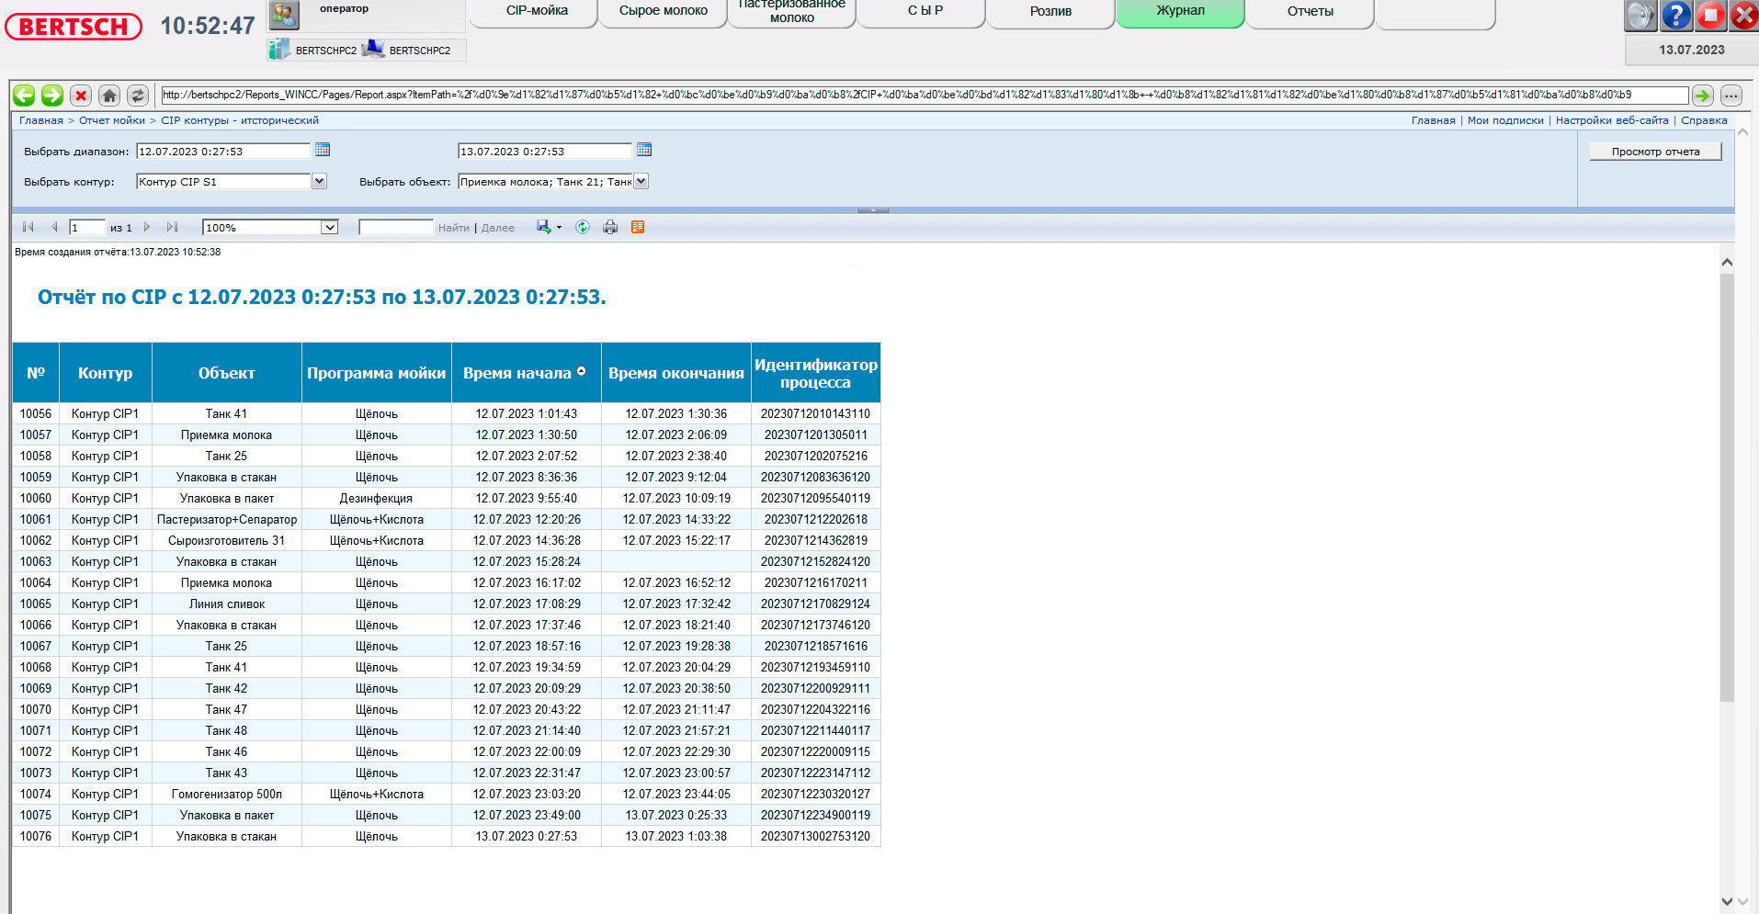This screenshot has height=914, width=1759.
Task: Open the browser home page icon
Action: (109, 95)
